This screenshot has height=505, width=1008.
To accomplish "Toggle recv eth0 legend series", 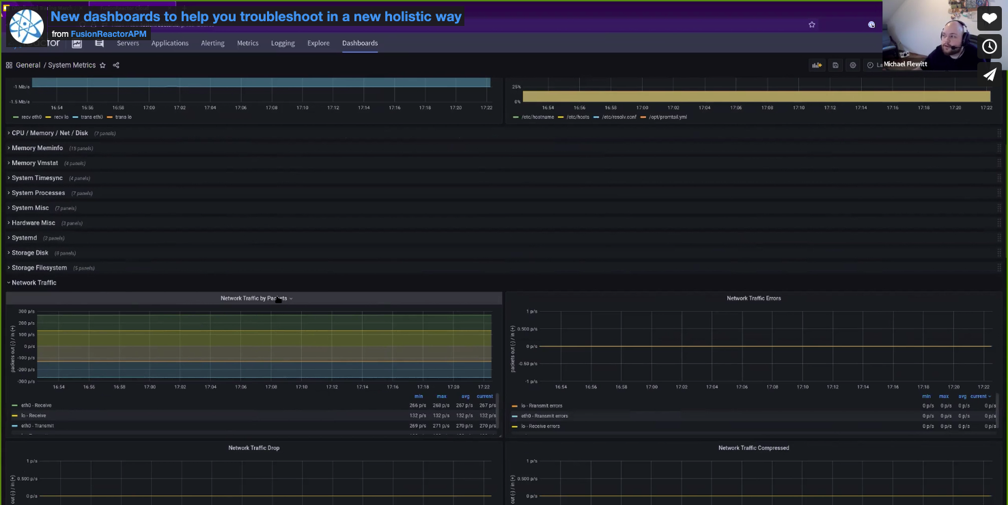I will (x=31, y=117).
